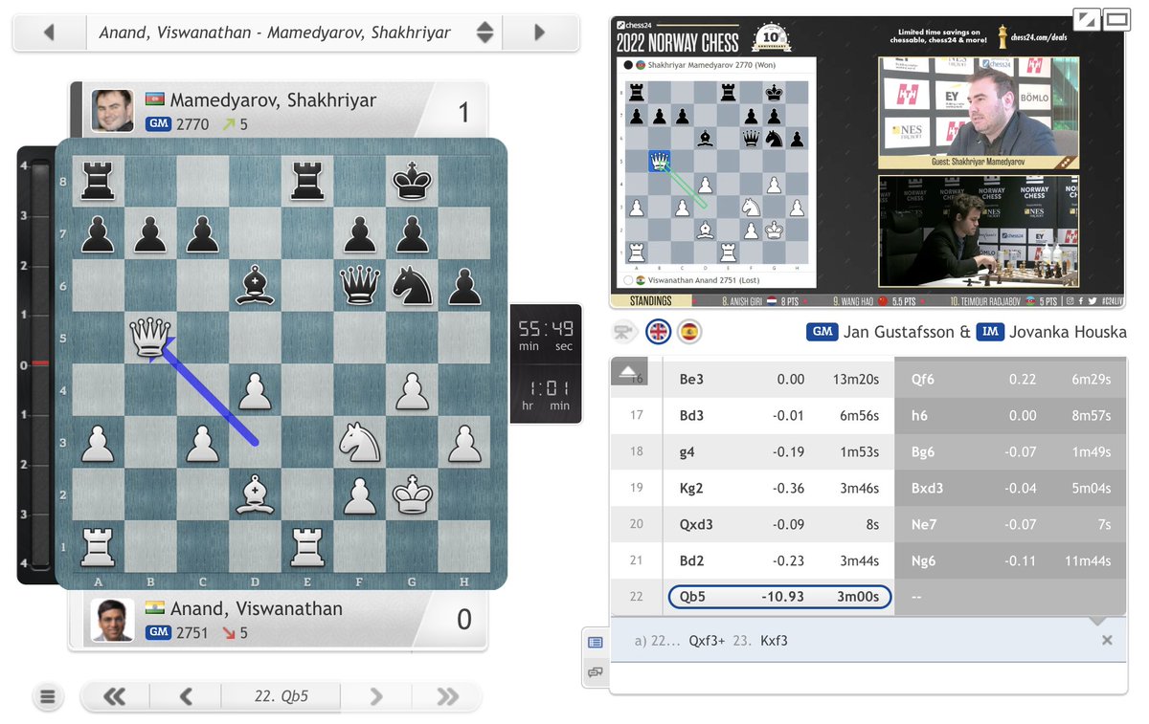Jump to first move of the game

pyautogui.click(x=115, y=697)
